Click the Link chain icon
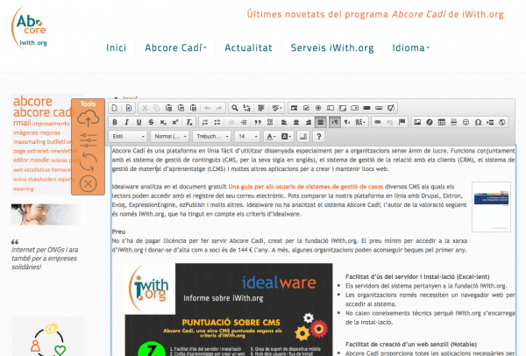The width and height of the screenshot is (526, 356). tap(377, 123)
